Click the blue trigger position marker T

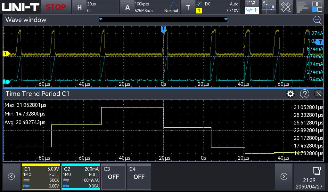tap(163, 29)
